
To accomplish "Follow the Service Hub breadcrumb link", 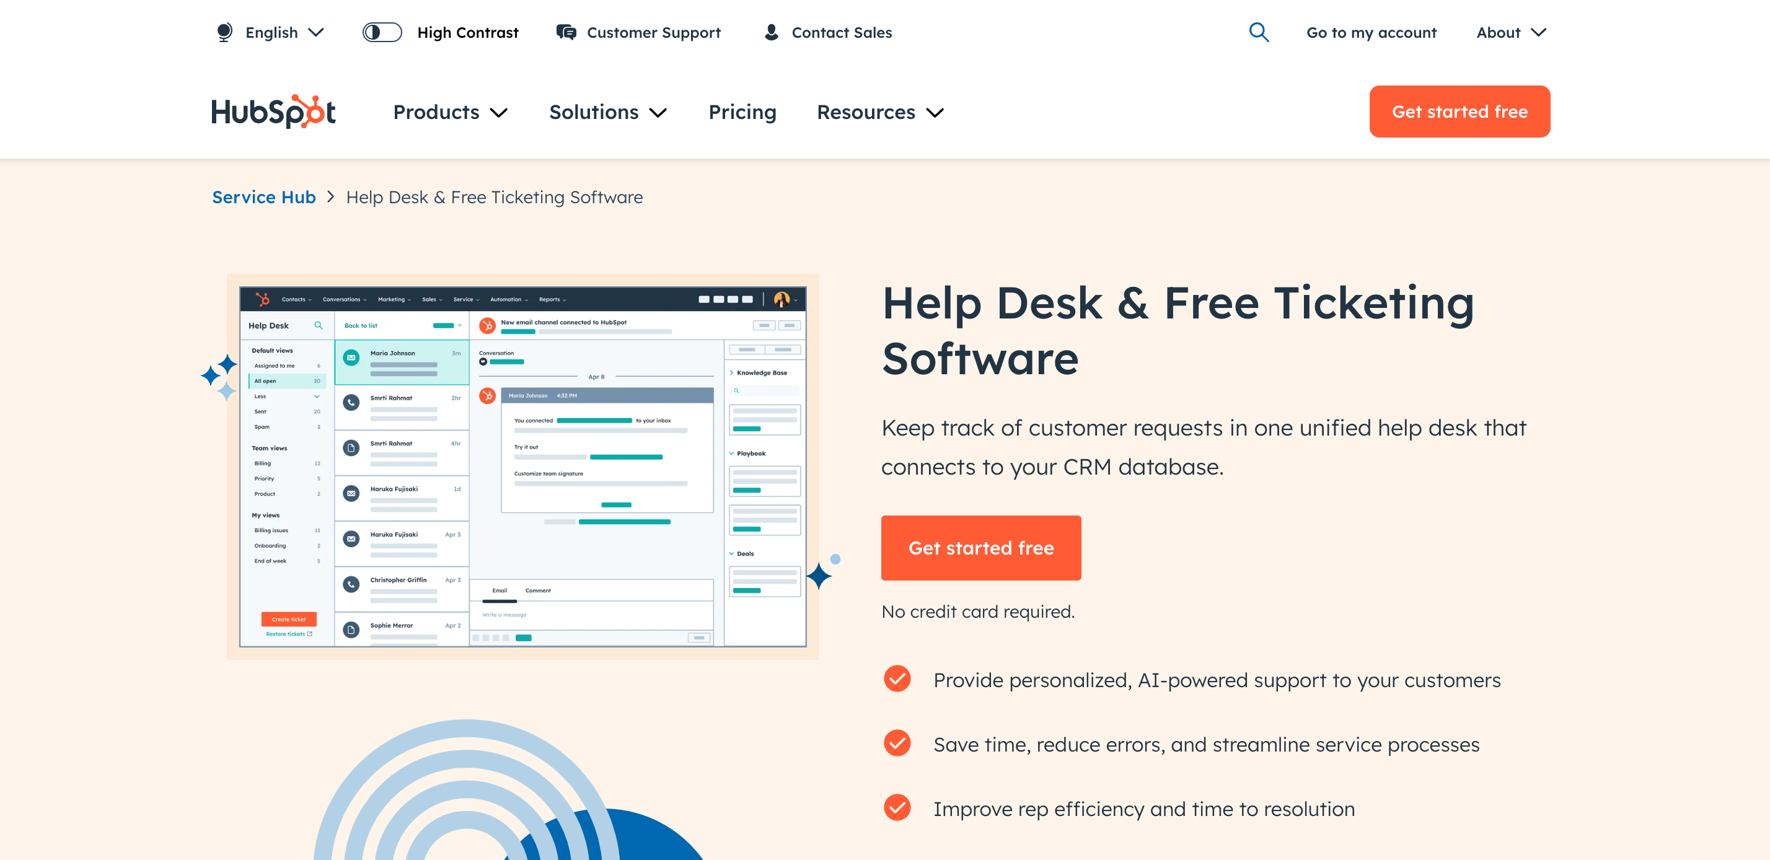I will (x=264, y=197).
